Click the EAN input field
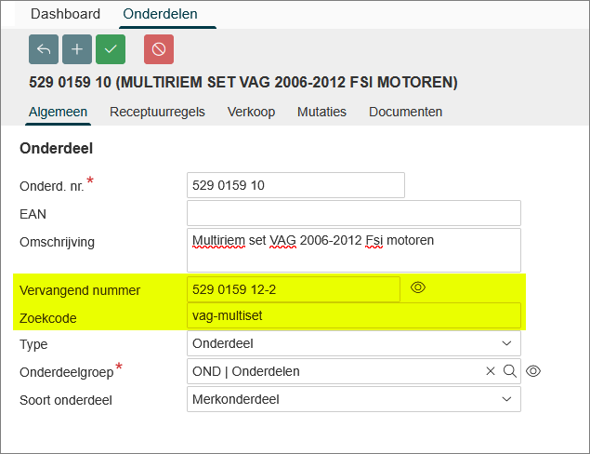Image resolution: width=590 pixels, height=454 pixels. pos(353,213)
